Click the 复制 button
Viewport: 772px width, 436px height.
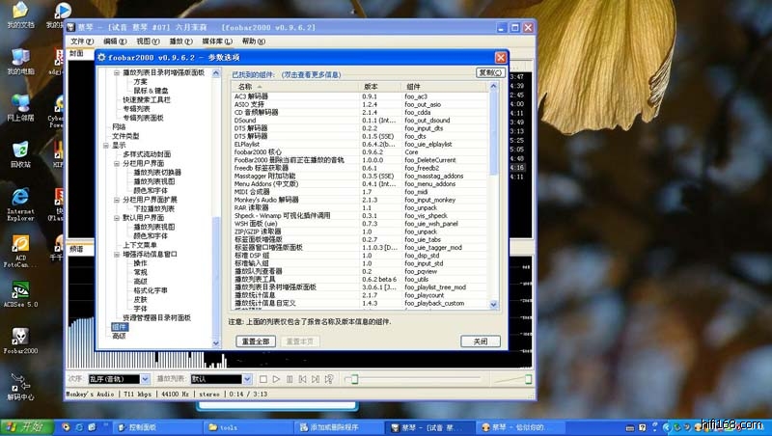pos(490,72)
